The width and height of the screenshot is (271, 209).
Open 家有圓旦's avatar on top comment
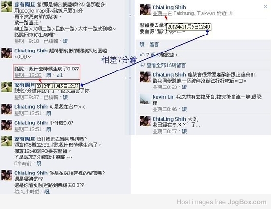point(7,7)
